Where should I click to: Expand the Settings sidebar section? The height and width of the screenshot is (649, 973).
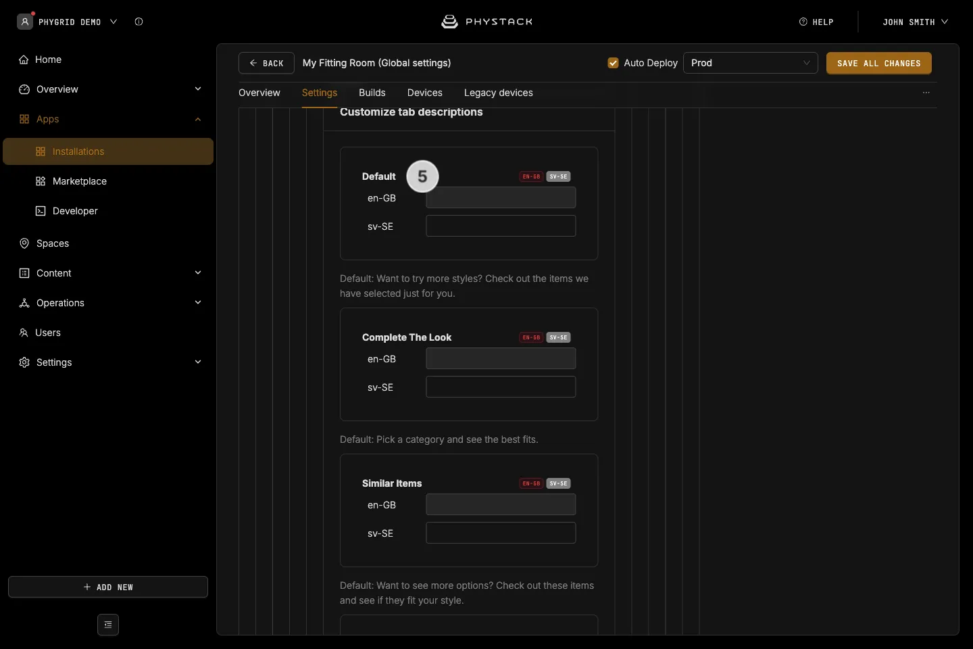coord(198,362)
